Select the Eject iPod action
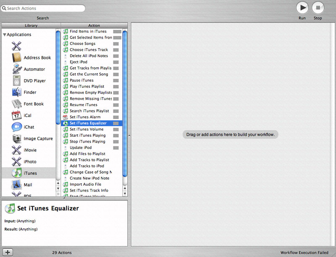This screenshot has height=257, width=336. [x=92, y=62]
